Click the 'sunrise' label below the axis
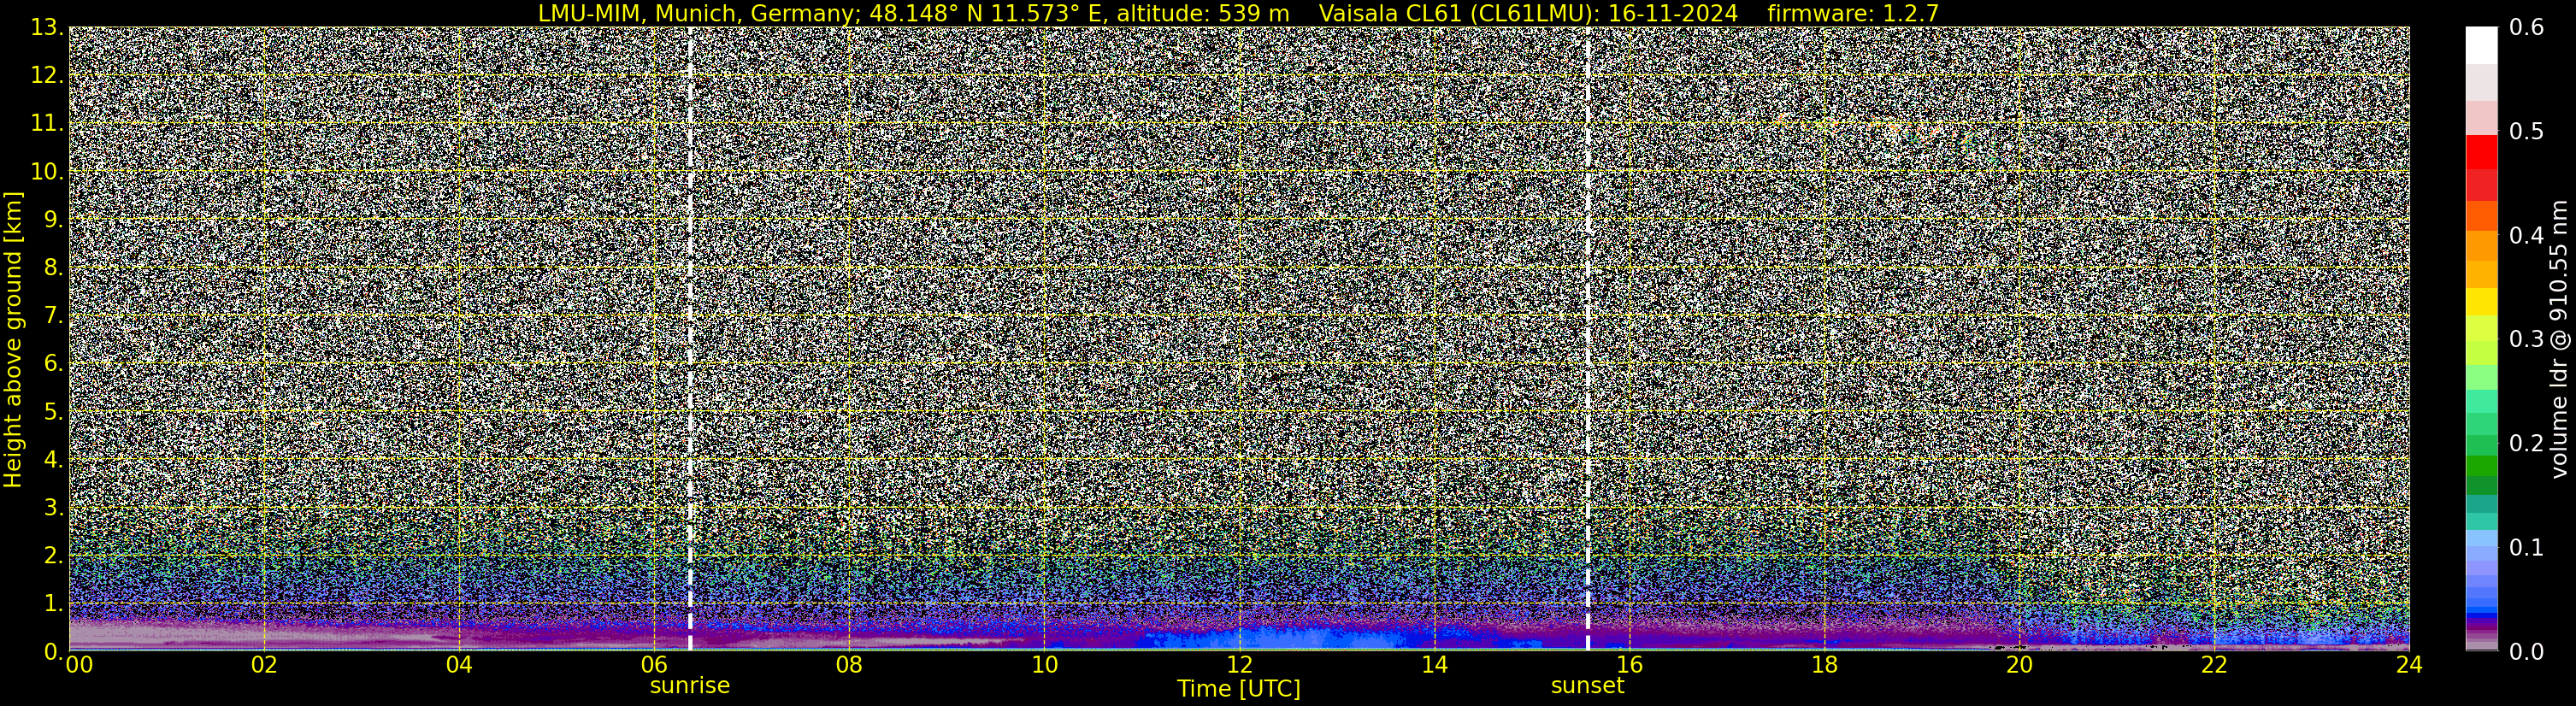Viewport: 2576px width, 706px height. (x=690, y=686)
